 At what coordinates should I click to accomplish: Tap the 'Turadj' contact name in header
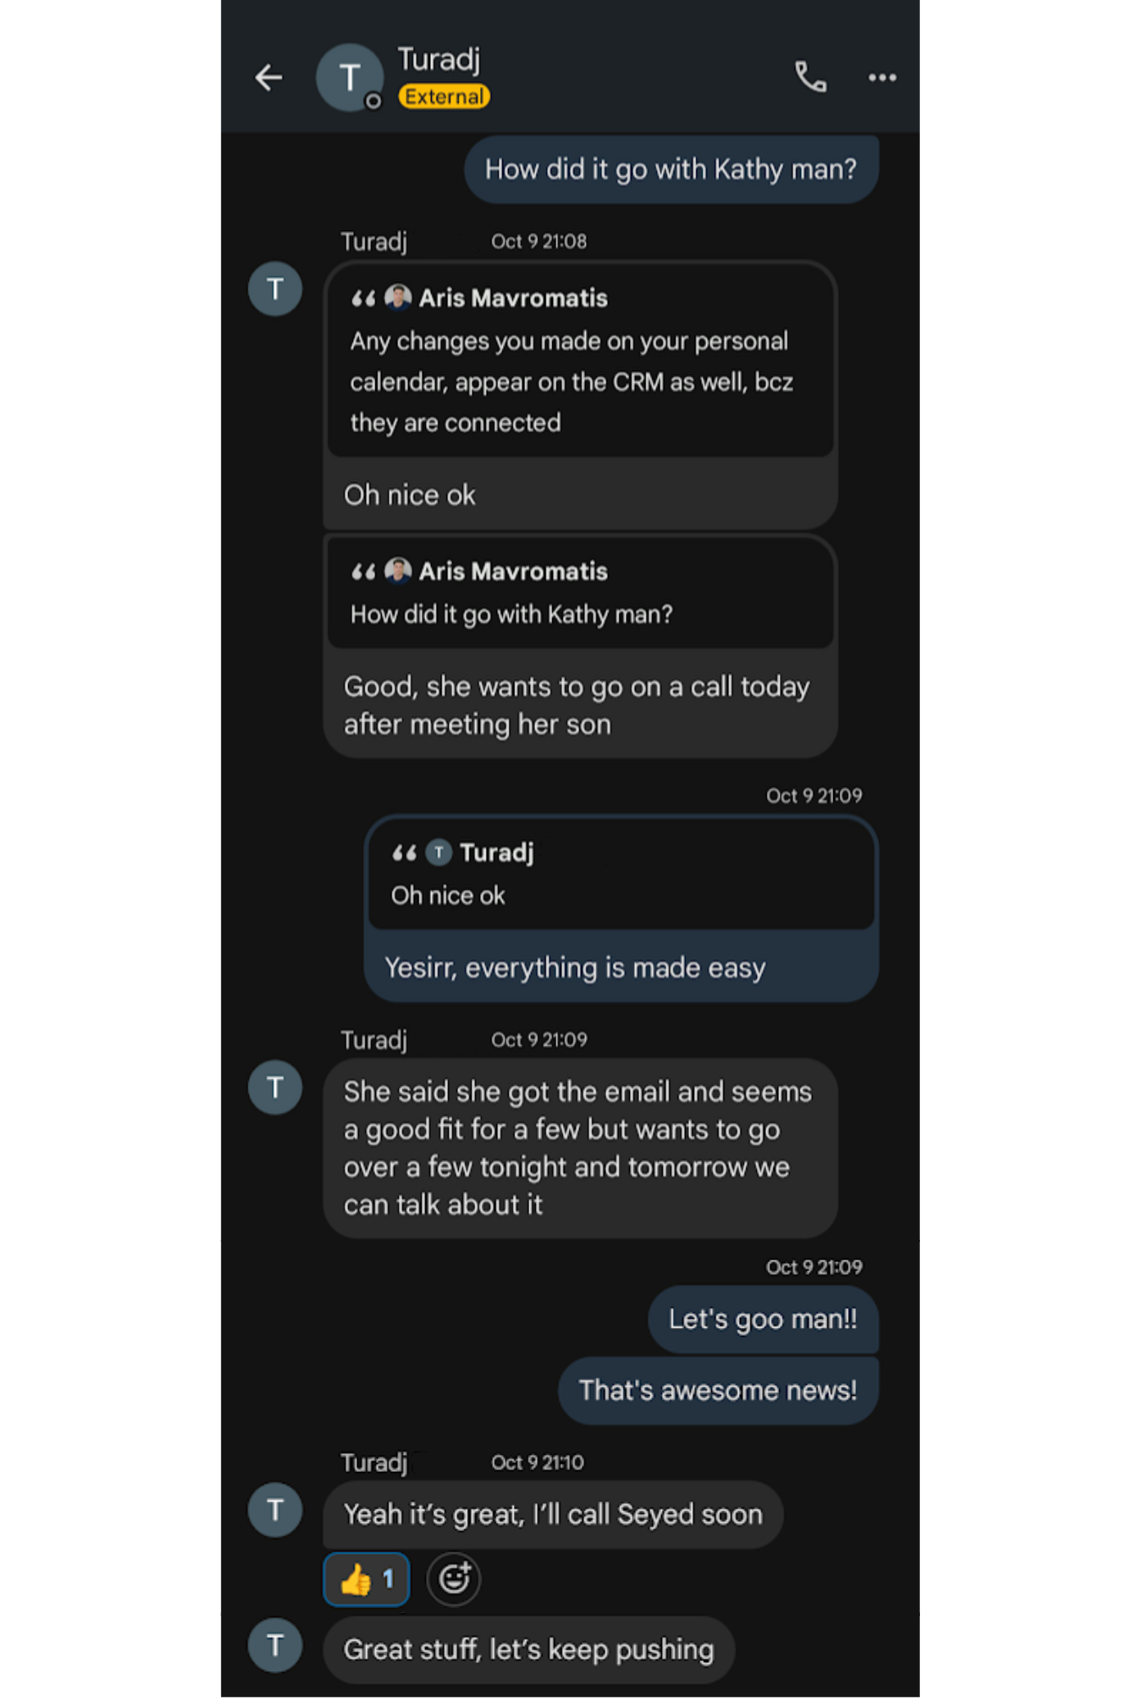point(439,60)
